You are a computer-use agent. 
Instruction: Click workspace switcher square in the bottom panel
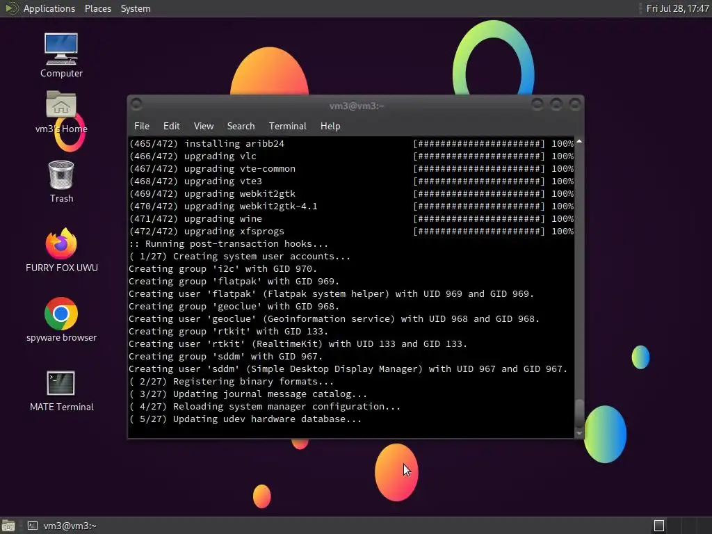(659, 526)
